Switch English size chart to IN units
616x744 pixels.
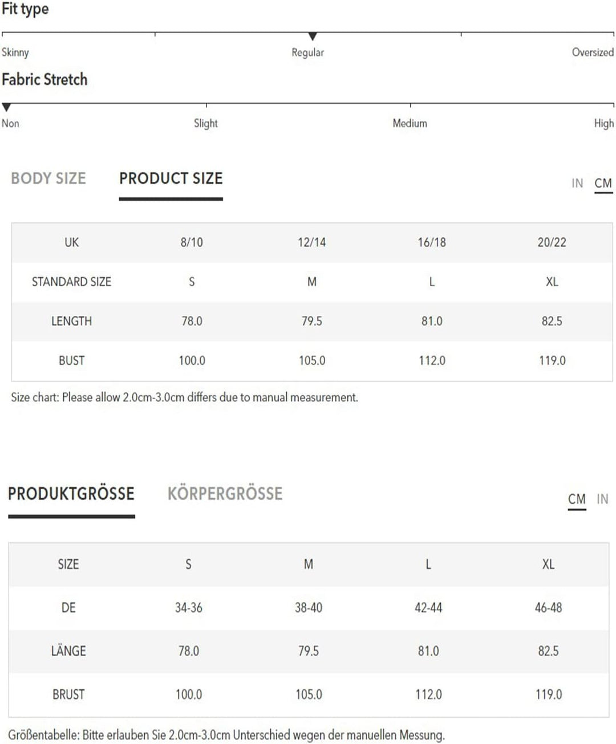pyautogui.click(x=577, y=184)
